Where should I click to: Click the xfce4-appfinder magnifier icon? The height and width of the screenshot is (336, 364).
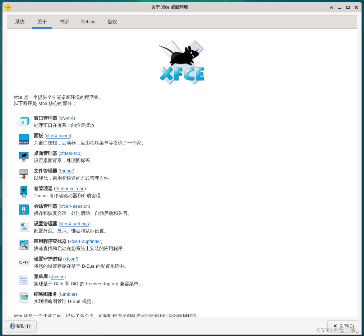(24, 245)
